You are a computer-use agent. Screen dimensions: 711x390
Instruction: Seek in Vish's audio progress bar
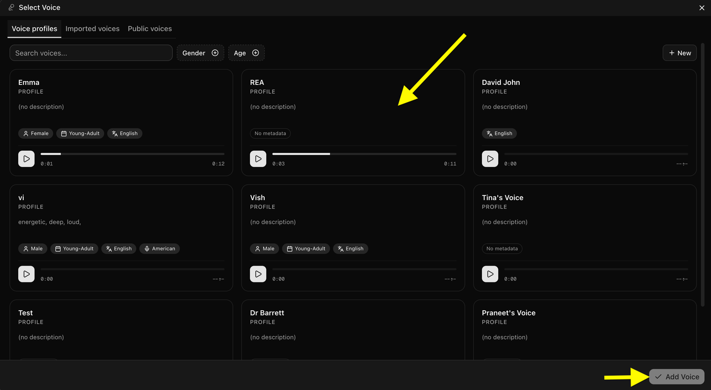point(364,269)
